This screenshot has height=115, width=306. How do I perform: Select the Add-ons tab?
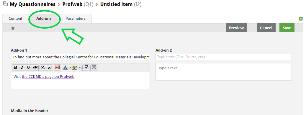[x=44, y=19]
